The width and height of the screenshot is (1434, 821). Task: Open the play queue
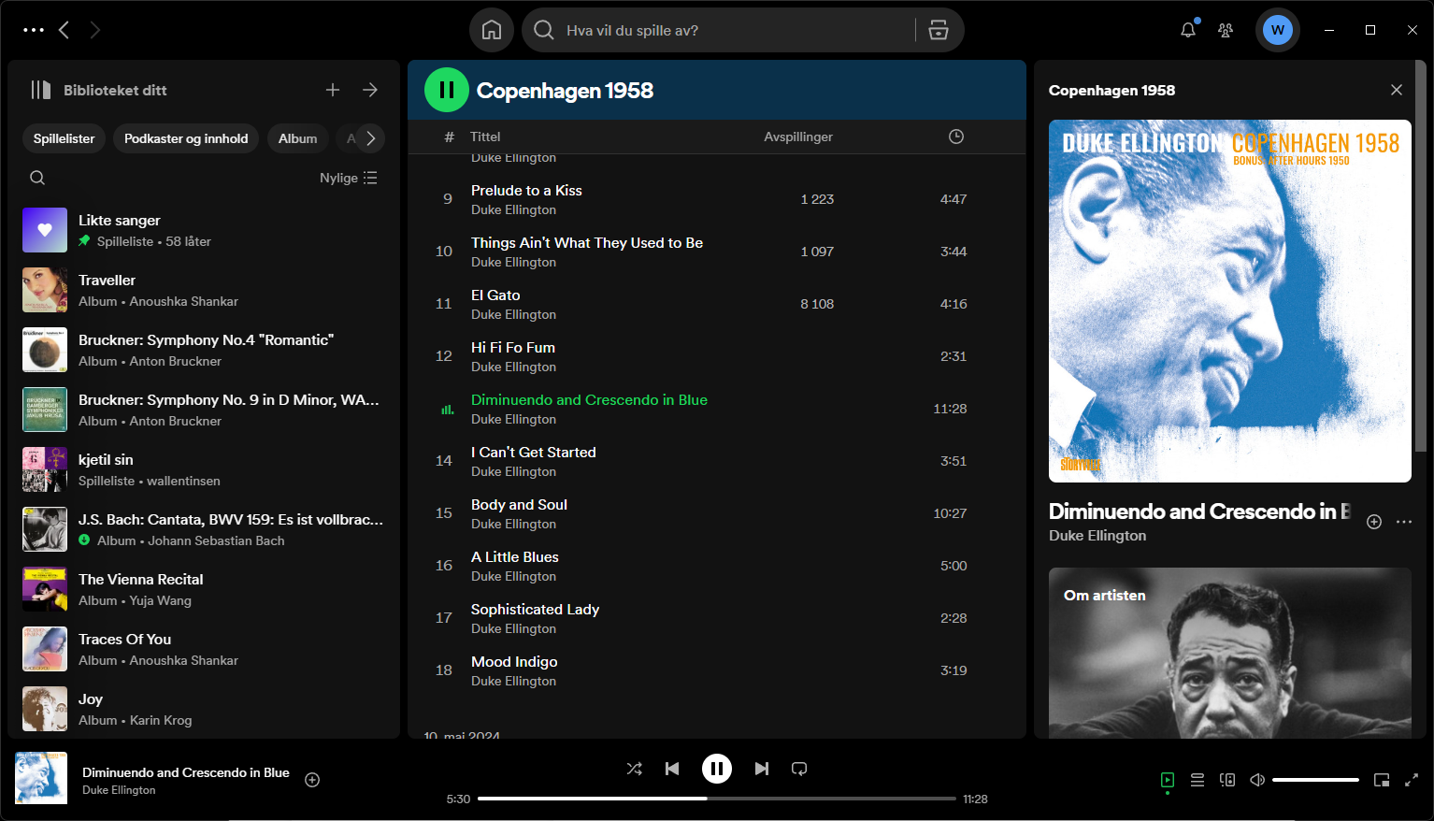click(x=1197, y=780)
